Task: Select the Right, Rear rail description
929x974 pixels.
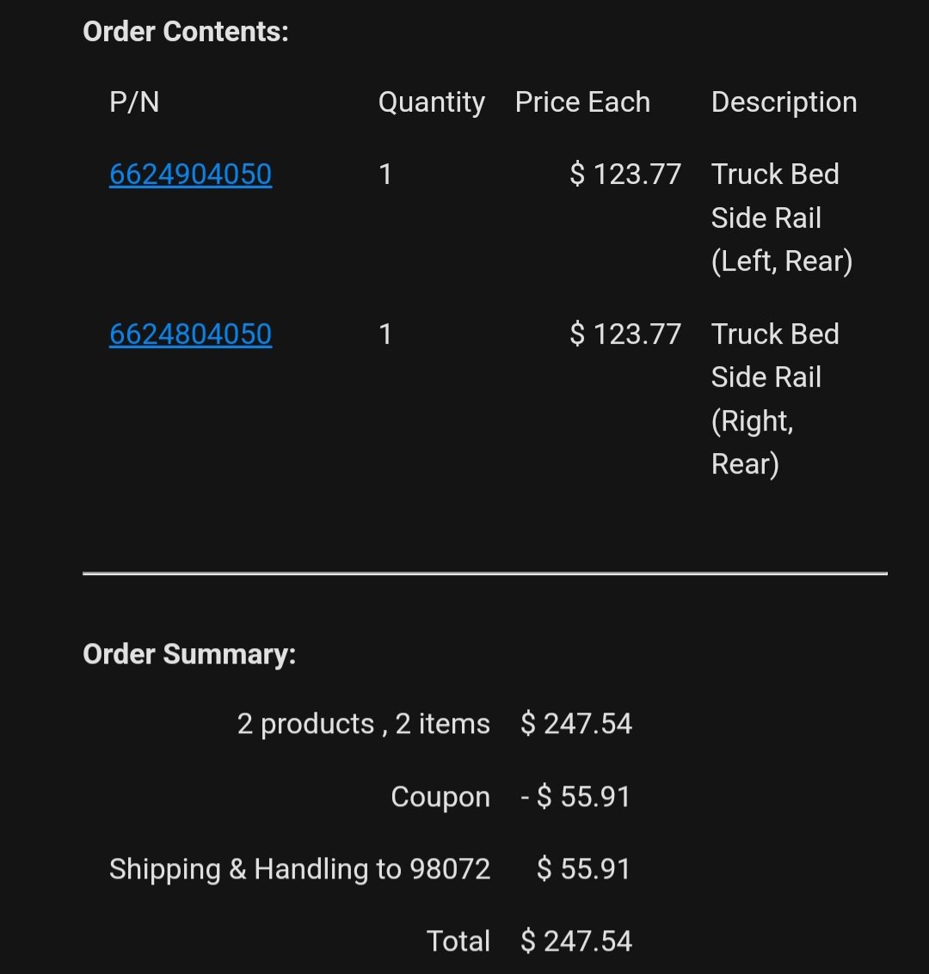Action: 775,399
